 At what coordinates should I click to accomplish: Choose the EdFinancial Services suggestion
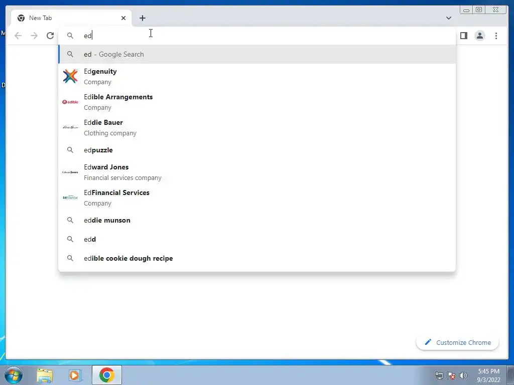click(x=257, y=198)
